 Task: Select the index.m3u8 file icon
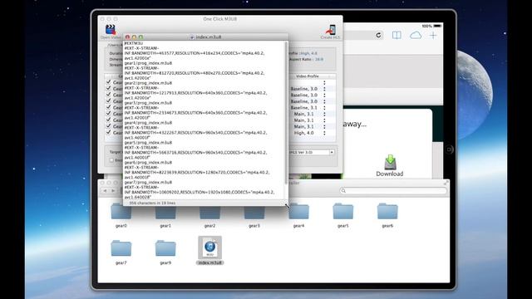(x=210, y=248)
